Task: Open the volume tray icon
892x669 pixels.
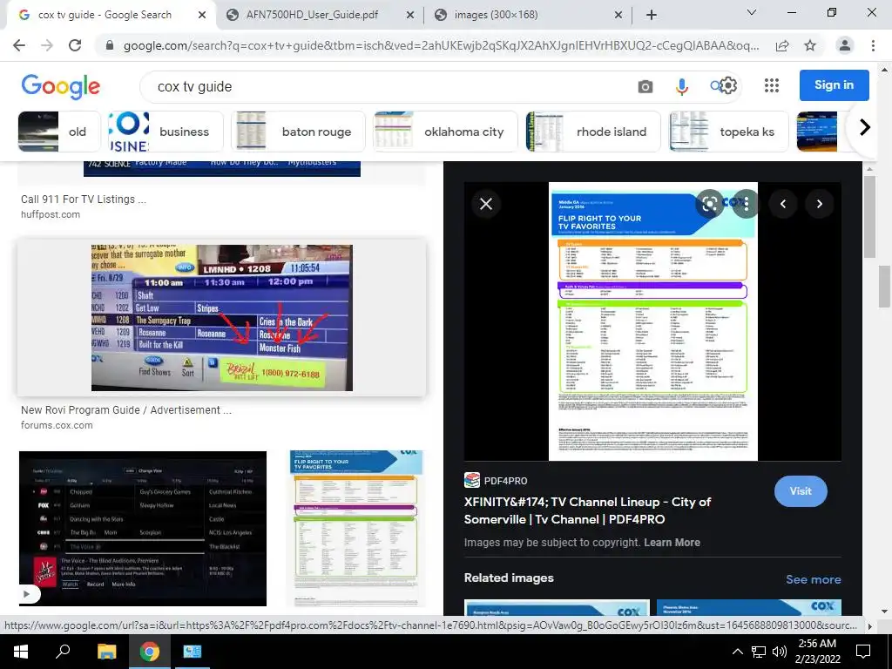Action: (780, 652)
